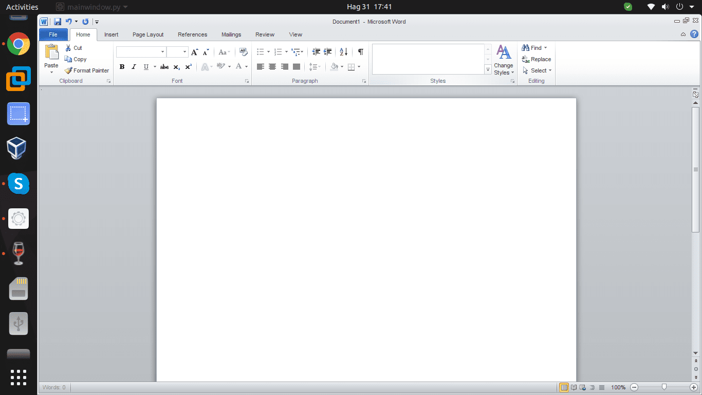This screenshot has height=395, width=702.
Task: Click the Paste clipboard icon
Action: [51, 52]
